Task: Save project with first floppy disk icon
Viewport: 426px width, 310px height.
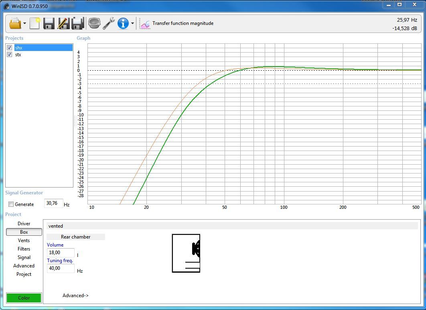Action: click(49, 23)
